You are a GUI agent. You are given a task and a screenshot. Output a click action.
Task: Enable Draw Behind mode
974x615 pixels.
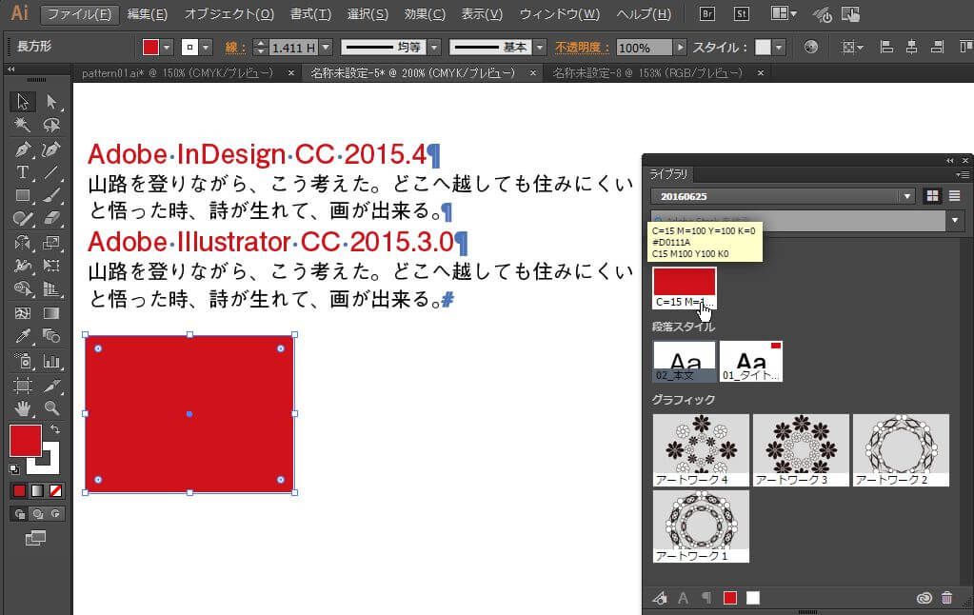[37, 514]
